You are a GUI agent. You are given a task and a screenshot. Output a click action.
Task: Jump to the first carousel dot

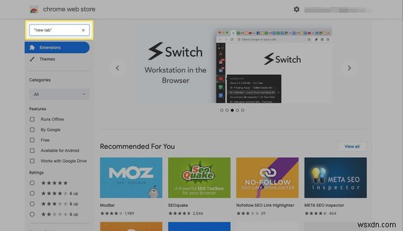point(221,110)
